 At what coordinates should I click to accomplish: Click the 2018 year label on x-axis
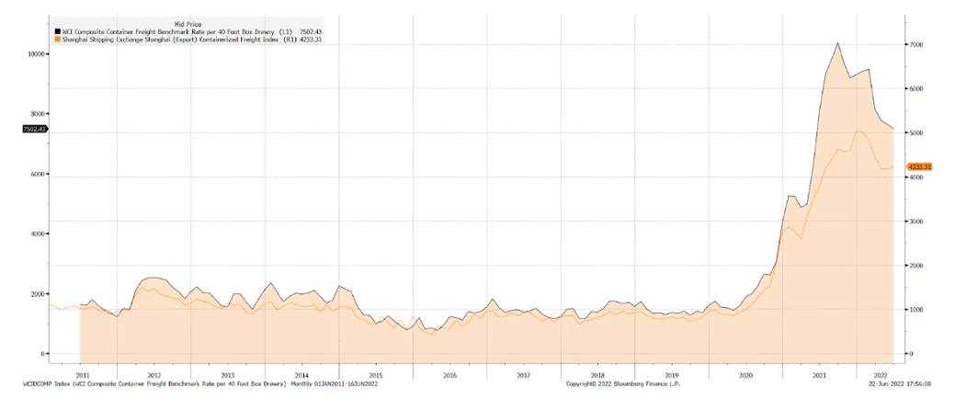[x=597, y=375]
